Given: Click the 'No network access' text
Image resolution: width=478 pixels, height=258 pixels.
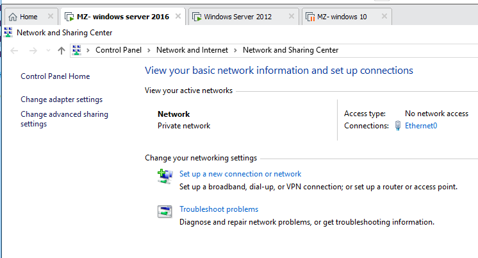Looking at the screenshot, I should [436, 114].
